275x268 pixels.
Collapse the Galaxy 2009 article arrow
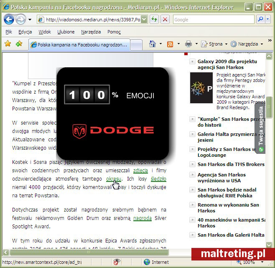(192, 61)
